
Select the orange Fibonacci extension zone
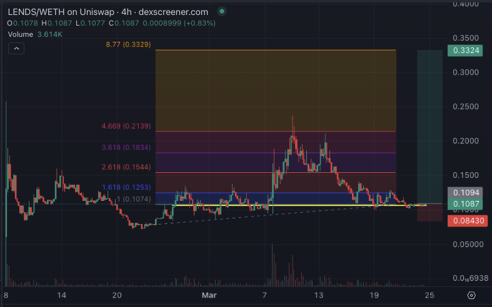pos(276,90)
